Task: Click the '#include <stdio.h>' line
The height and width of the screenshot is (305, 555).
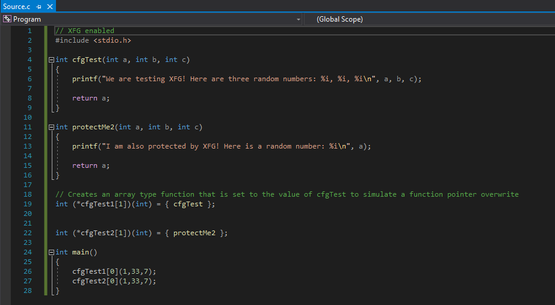Action: (x=93, y=40)
